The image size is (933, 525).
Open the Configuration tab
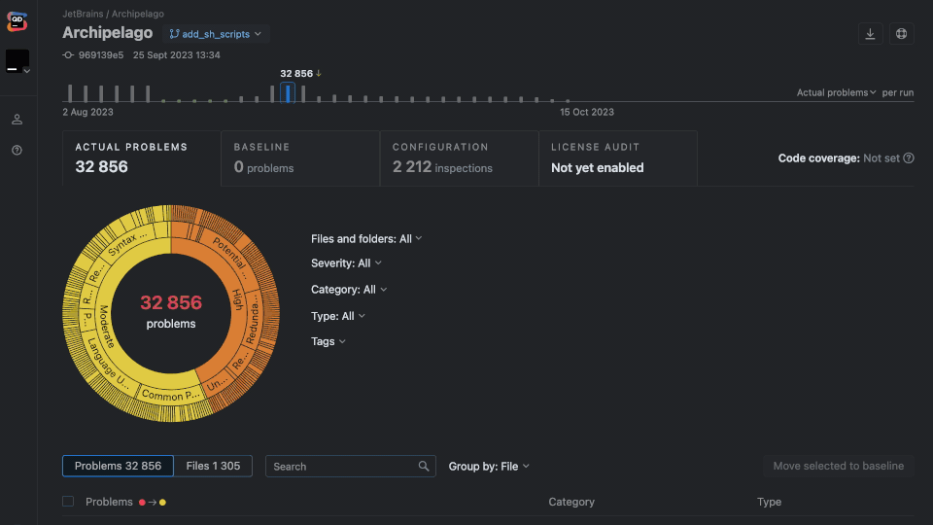coord(459,157)
